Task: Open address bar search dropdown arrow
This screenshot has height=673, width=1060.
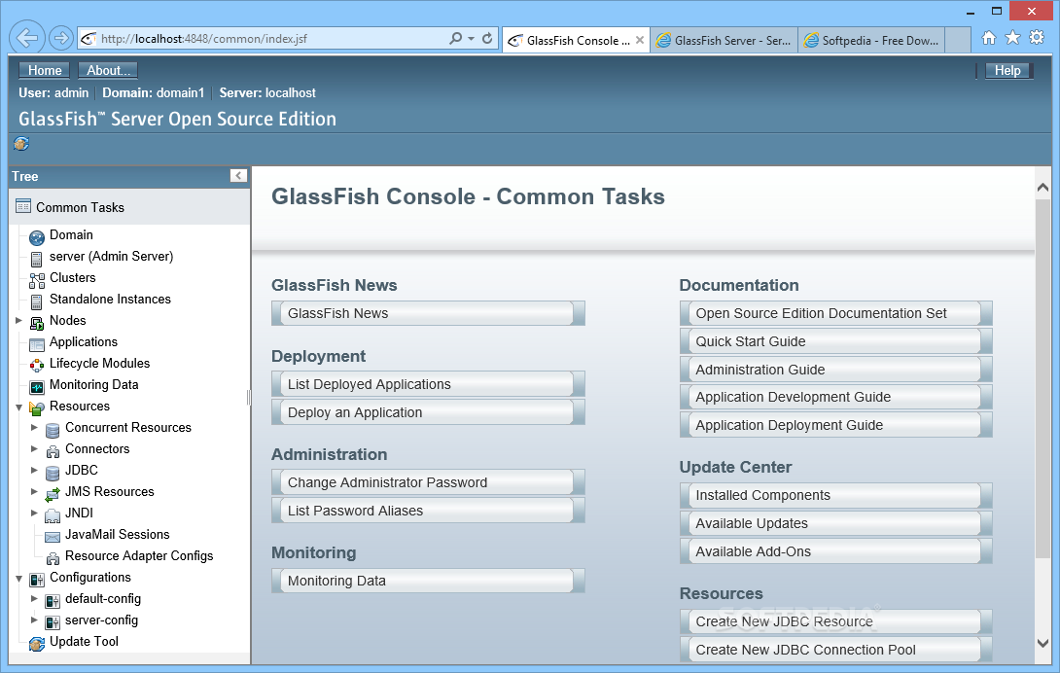Action: [x=472, y=39]
